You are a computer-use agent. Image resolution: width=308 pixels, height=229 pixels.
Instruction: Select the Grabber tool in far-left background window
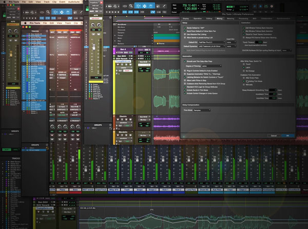pyautogui.click(x=68, y=12)
